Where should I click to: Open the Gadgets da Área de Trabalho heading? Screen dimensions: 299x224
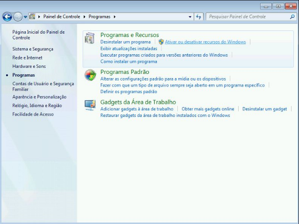[x=138, y=102]
